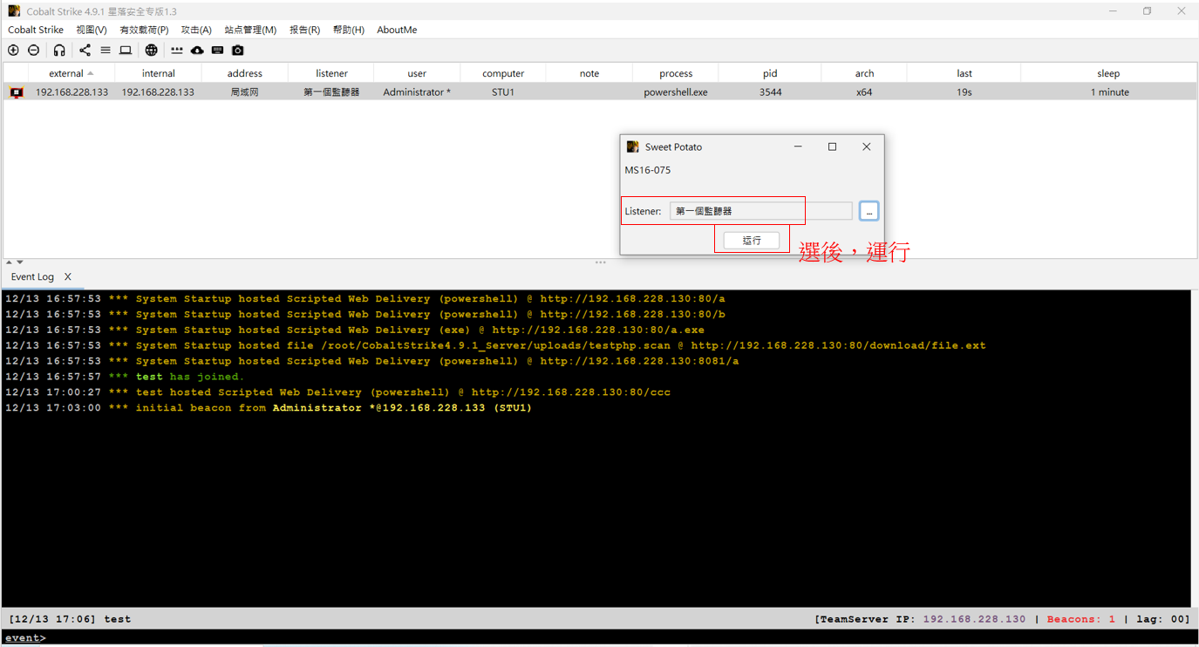This screenshot has width=1199, height=647.
Task: Select the x64 arch cell
Action: [864, 92]
